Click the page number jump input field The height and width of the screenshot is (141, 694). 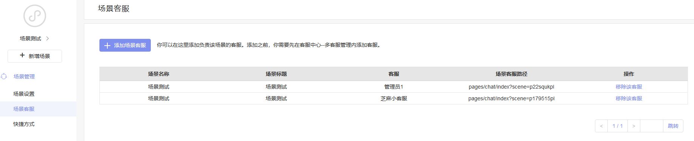(652, 126)
